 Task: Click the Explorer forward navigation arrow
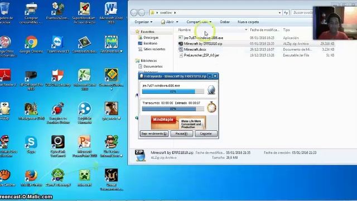pyautogui.click(x=142, y=12)
